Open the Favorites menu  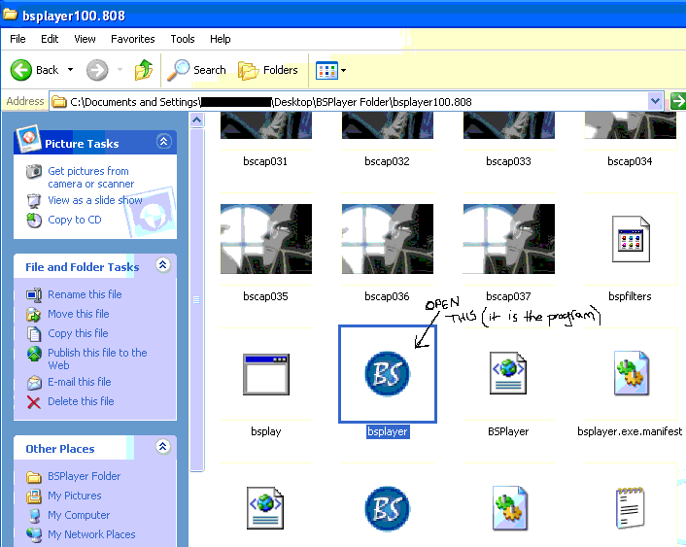pos(132,39)
